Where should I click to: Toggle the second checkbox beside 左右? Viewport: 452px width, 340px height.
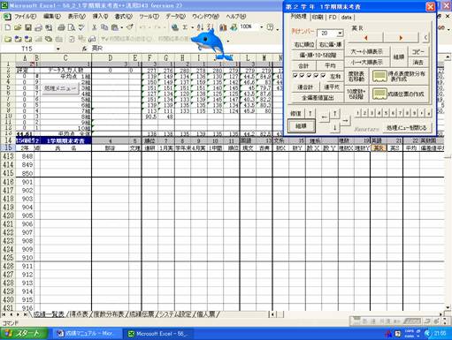tap(302, 76)
